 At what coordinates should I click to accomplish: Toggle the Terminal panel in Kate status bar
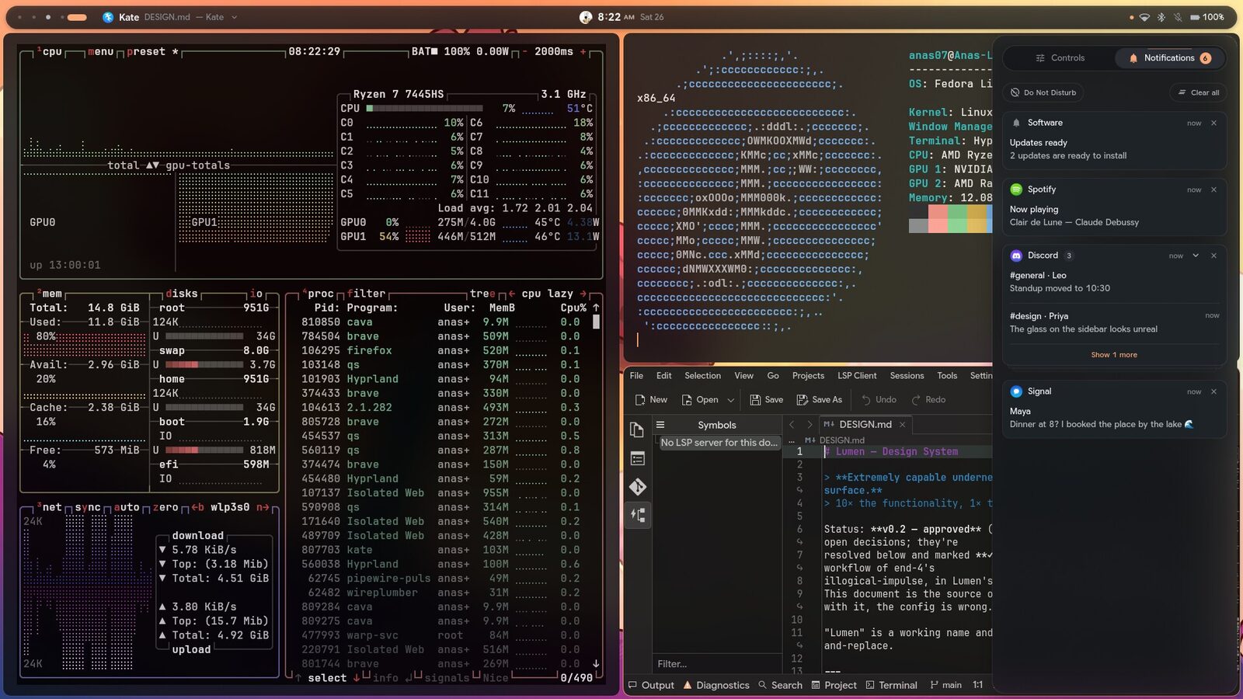(891, 685)
